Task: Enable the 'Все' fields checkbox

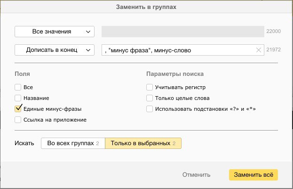Action: 18,87
